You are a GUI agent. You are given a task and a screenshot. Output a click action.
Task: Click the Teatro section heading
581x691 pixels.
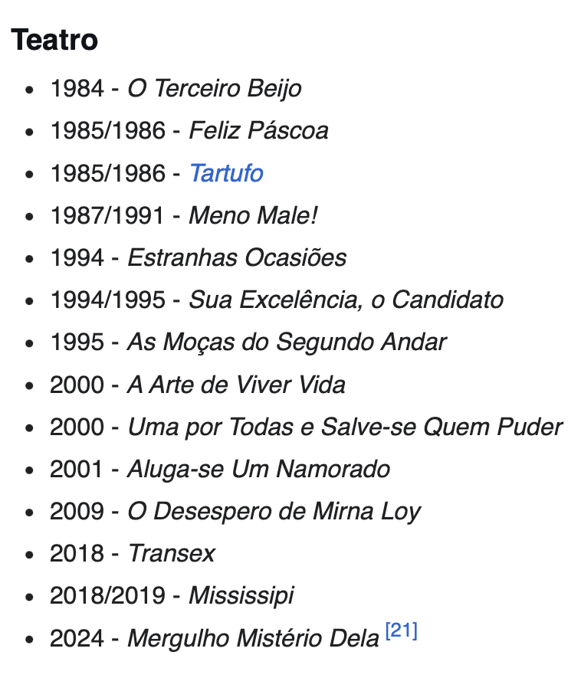tap(54, 40)
